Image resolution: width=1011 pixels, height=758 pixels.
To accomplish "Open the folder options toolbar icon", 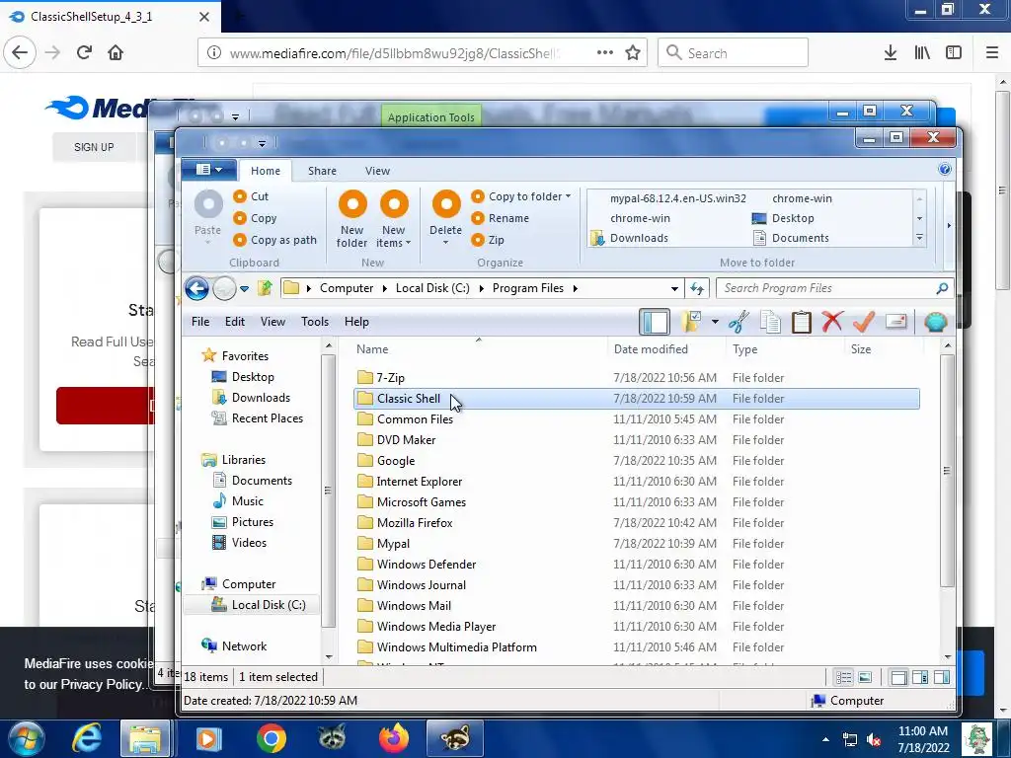I will (692, 322).
